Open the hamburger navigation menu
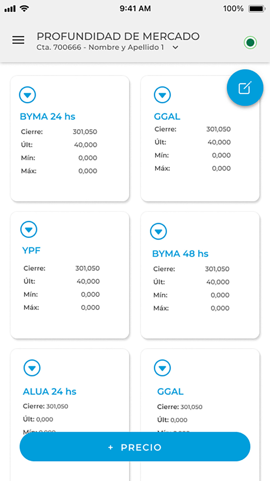Viewport: 270px width, 481px height. pos(18,40)
